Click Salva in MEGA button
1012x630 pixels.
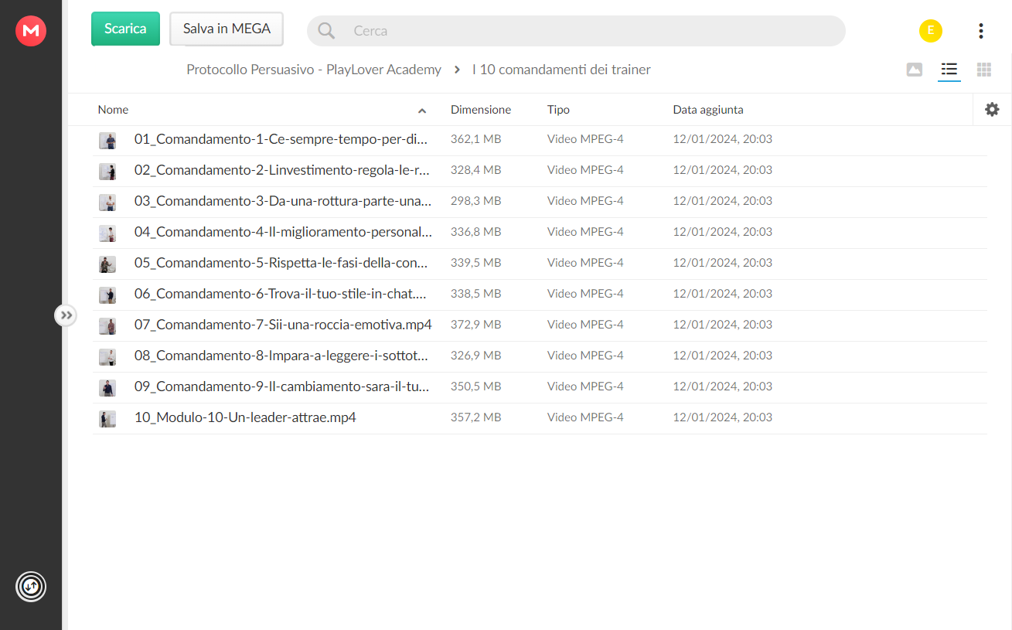click(x=227, y=29)
